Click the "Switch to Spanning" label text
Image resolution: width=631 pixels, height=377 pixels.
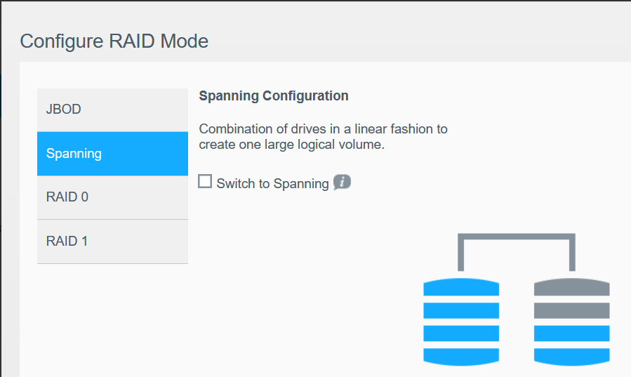(272, 184)
